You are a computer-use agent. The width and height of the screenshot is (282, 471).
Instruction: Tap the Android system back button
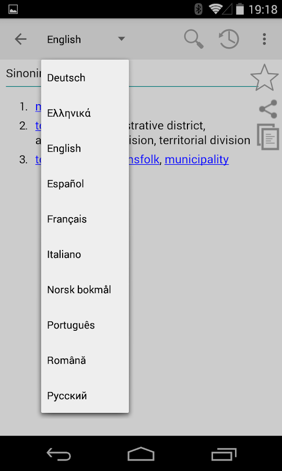(58, 454)
